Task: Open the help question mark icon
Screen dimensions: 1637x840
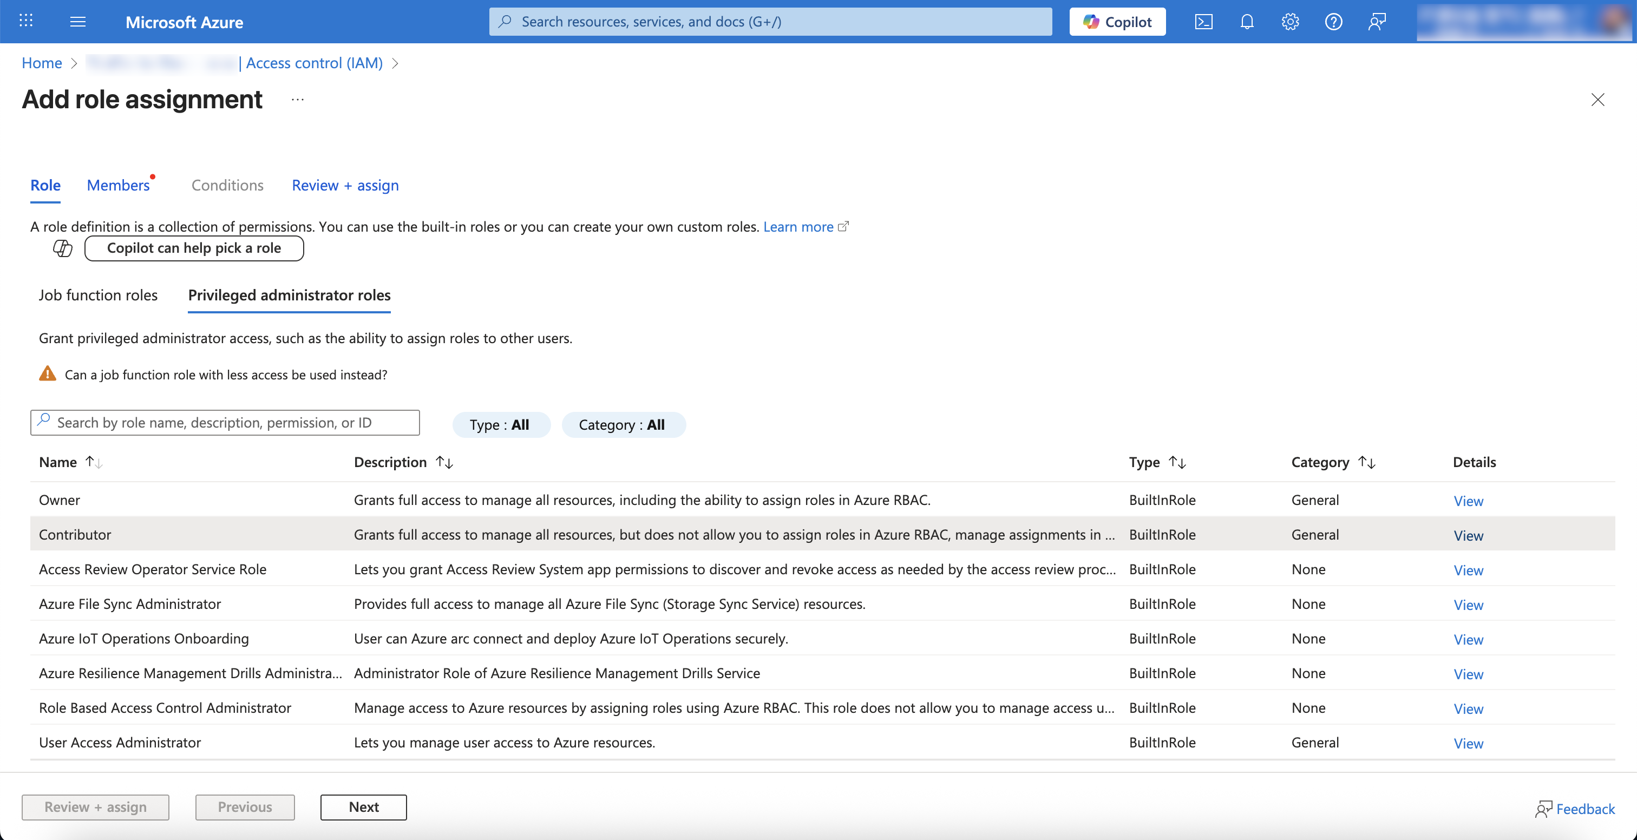Action: [1333, 22]
